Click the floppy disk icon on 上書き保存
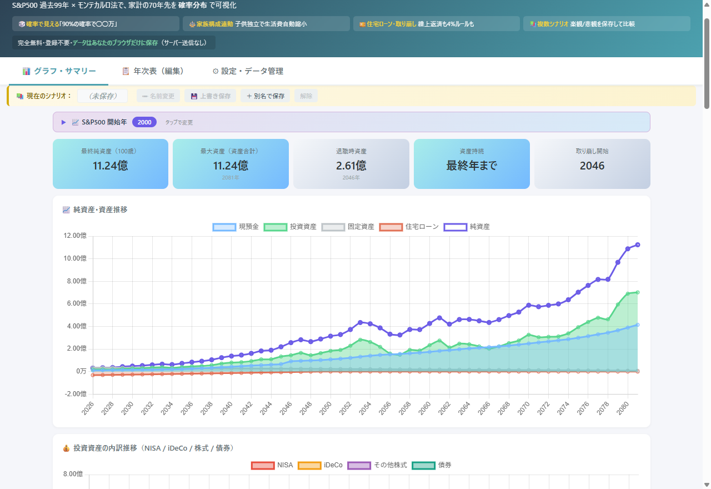Viewport: 711px width, 489px height. pos(194,96)
